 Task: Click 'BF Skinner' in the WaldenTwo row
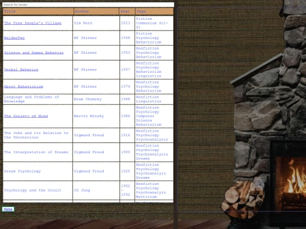(85, 38)
